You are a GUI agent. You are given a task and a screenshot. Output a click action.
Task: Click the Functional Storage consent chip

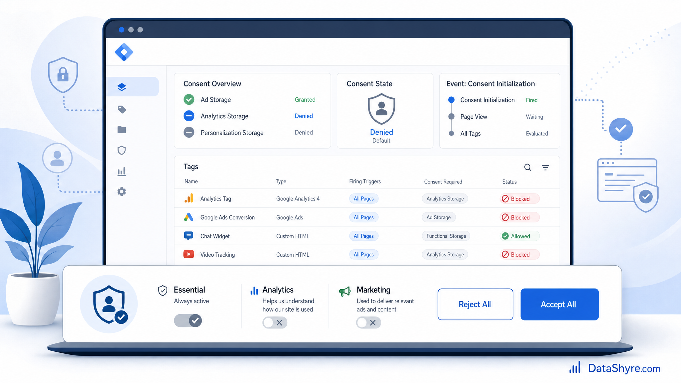[446, 236]
